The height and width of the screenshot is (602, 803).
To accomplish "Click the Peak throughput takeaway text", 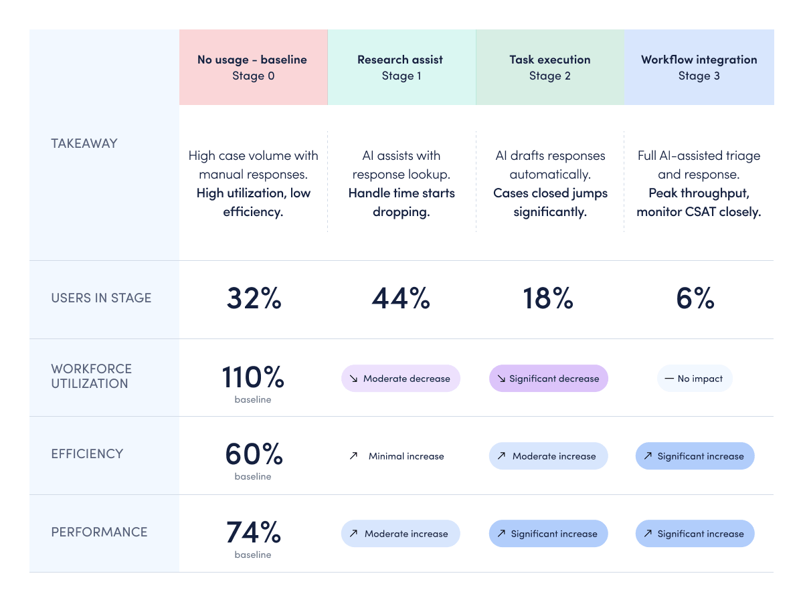I will point(699,203).
